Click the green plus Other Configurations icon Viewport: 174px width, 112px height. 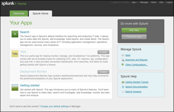click(x=123, y=65)
